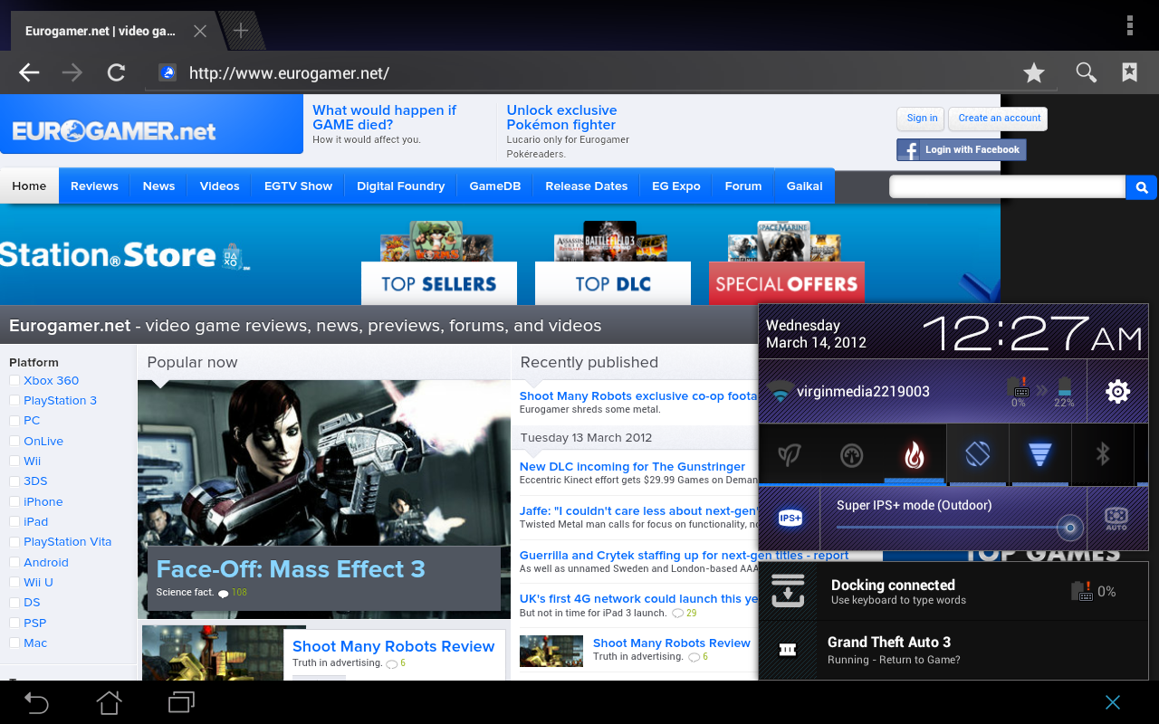Click the website search input field
Image resolution: width=1159 pixels, height=724 pixels.
1007,187
